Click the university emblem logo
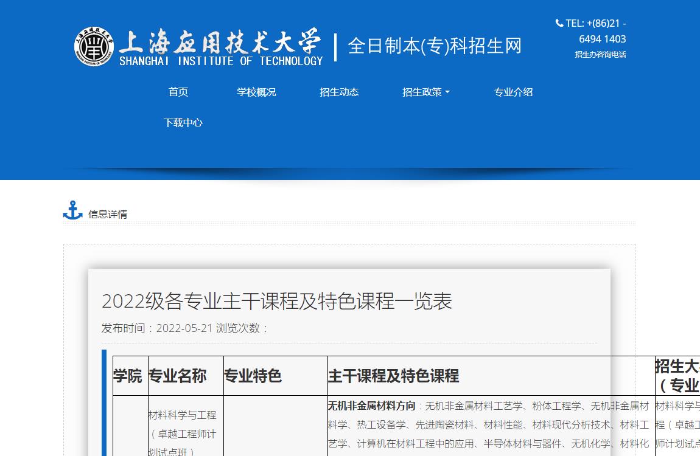The width and height of the screenshot is (700, 456). [x=94, y=46]
